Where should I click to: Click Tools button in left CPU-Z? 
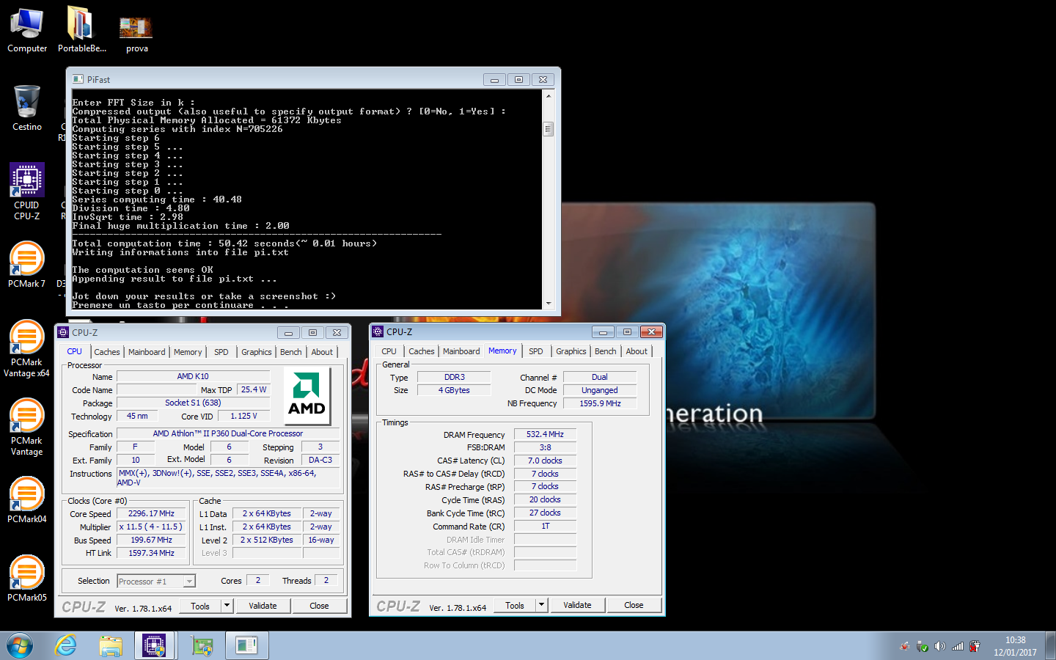200,606
